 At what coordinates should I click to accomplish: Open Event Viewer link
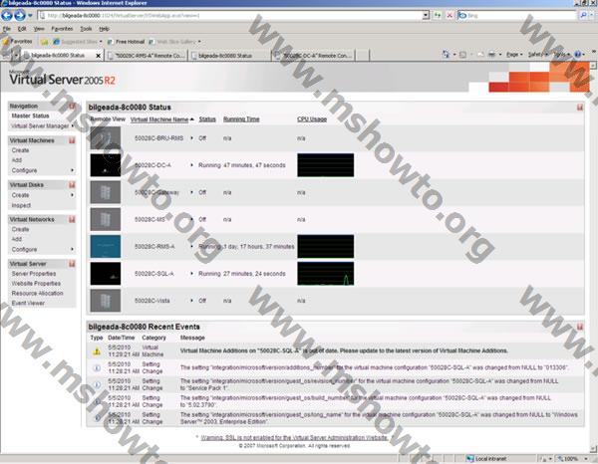coord(28,304)
